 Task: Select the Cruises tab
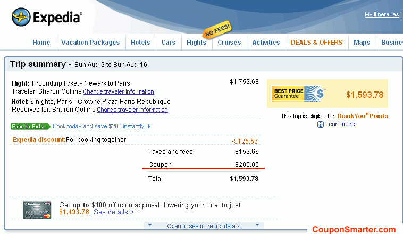(229, 43)
